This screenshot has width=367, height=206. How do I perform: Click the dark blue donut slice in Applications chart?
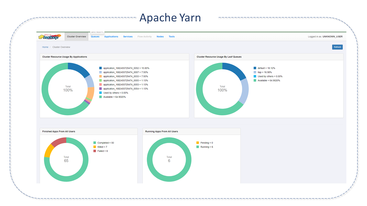(x=80, y=69)
